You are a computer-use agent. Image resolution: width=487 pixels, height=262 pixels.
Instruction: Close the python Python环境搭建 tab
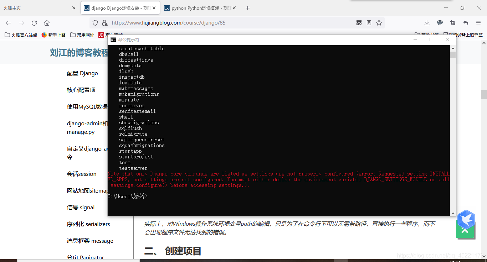click(x=234, y=8)
